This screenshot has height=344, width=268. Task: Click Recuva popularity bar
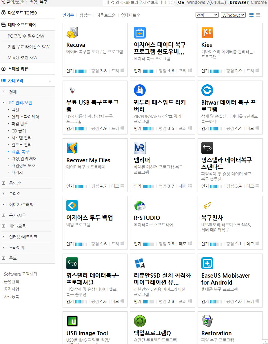point(81,71)
